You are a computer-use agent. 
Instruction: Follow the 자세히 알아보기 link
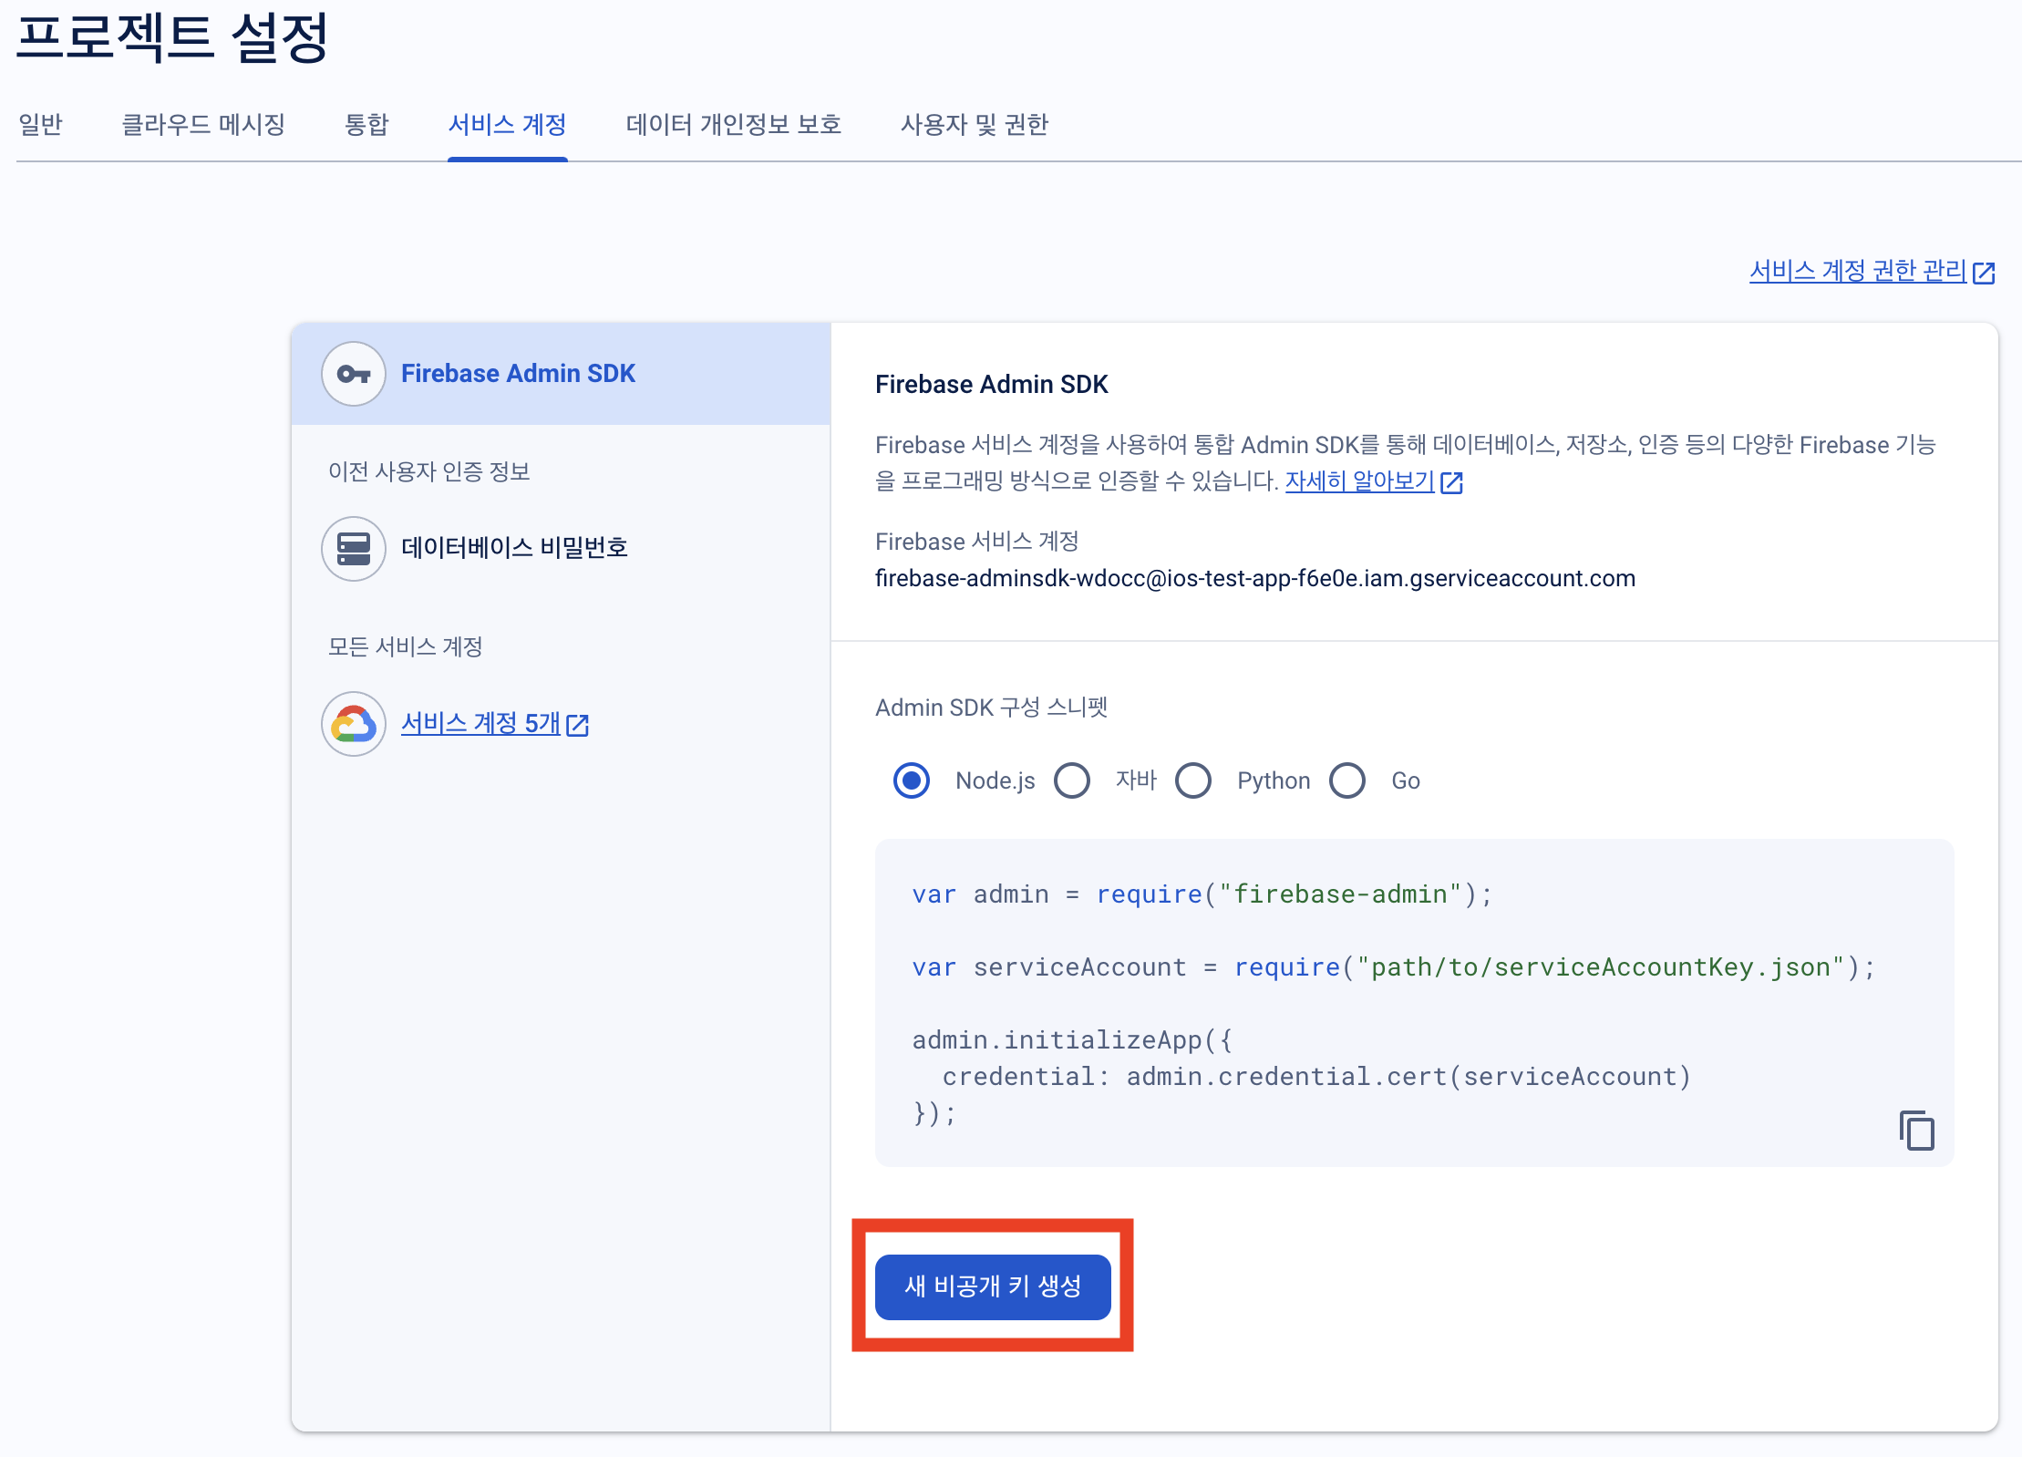click(x=1360, y=480)
